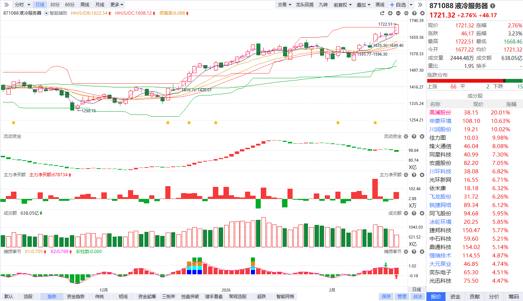This screenshot has height=301, width=523.
Task: Open the 更多 period dropdown
Action: pyautogui.click(x=117, y=5)
